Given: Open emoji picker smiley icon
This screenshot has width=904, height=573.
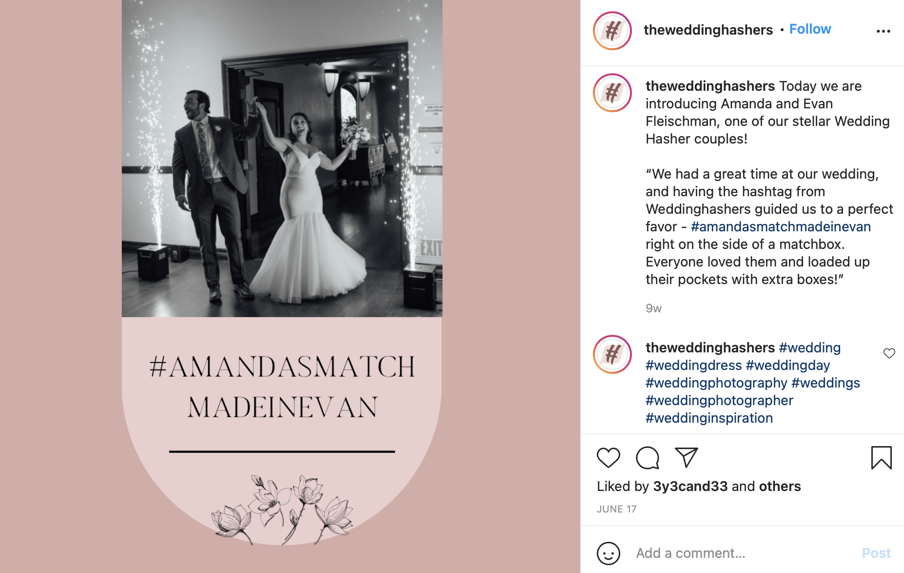Looking at the screenshot, I should 608,553.
